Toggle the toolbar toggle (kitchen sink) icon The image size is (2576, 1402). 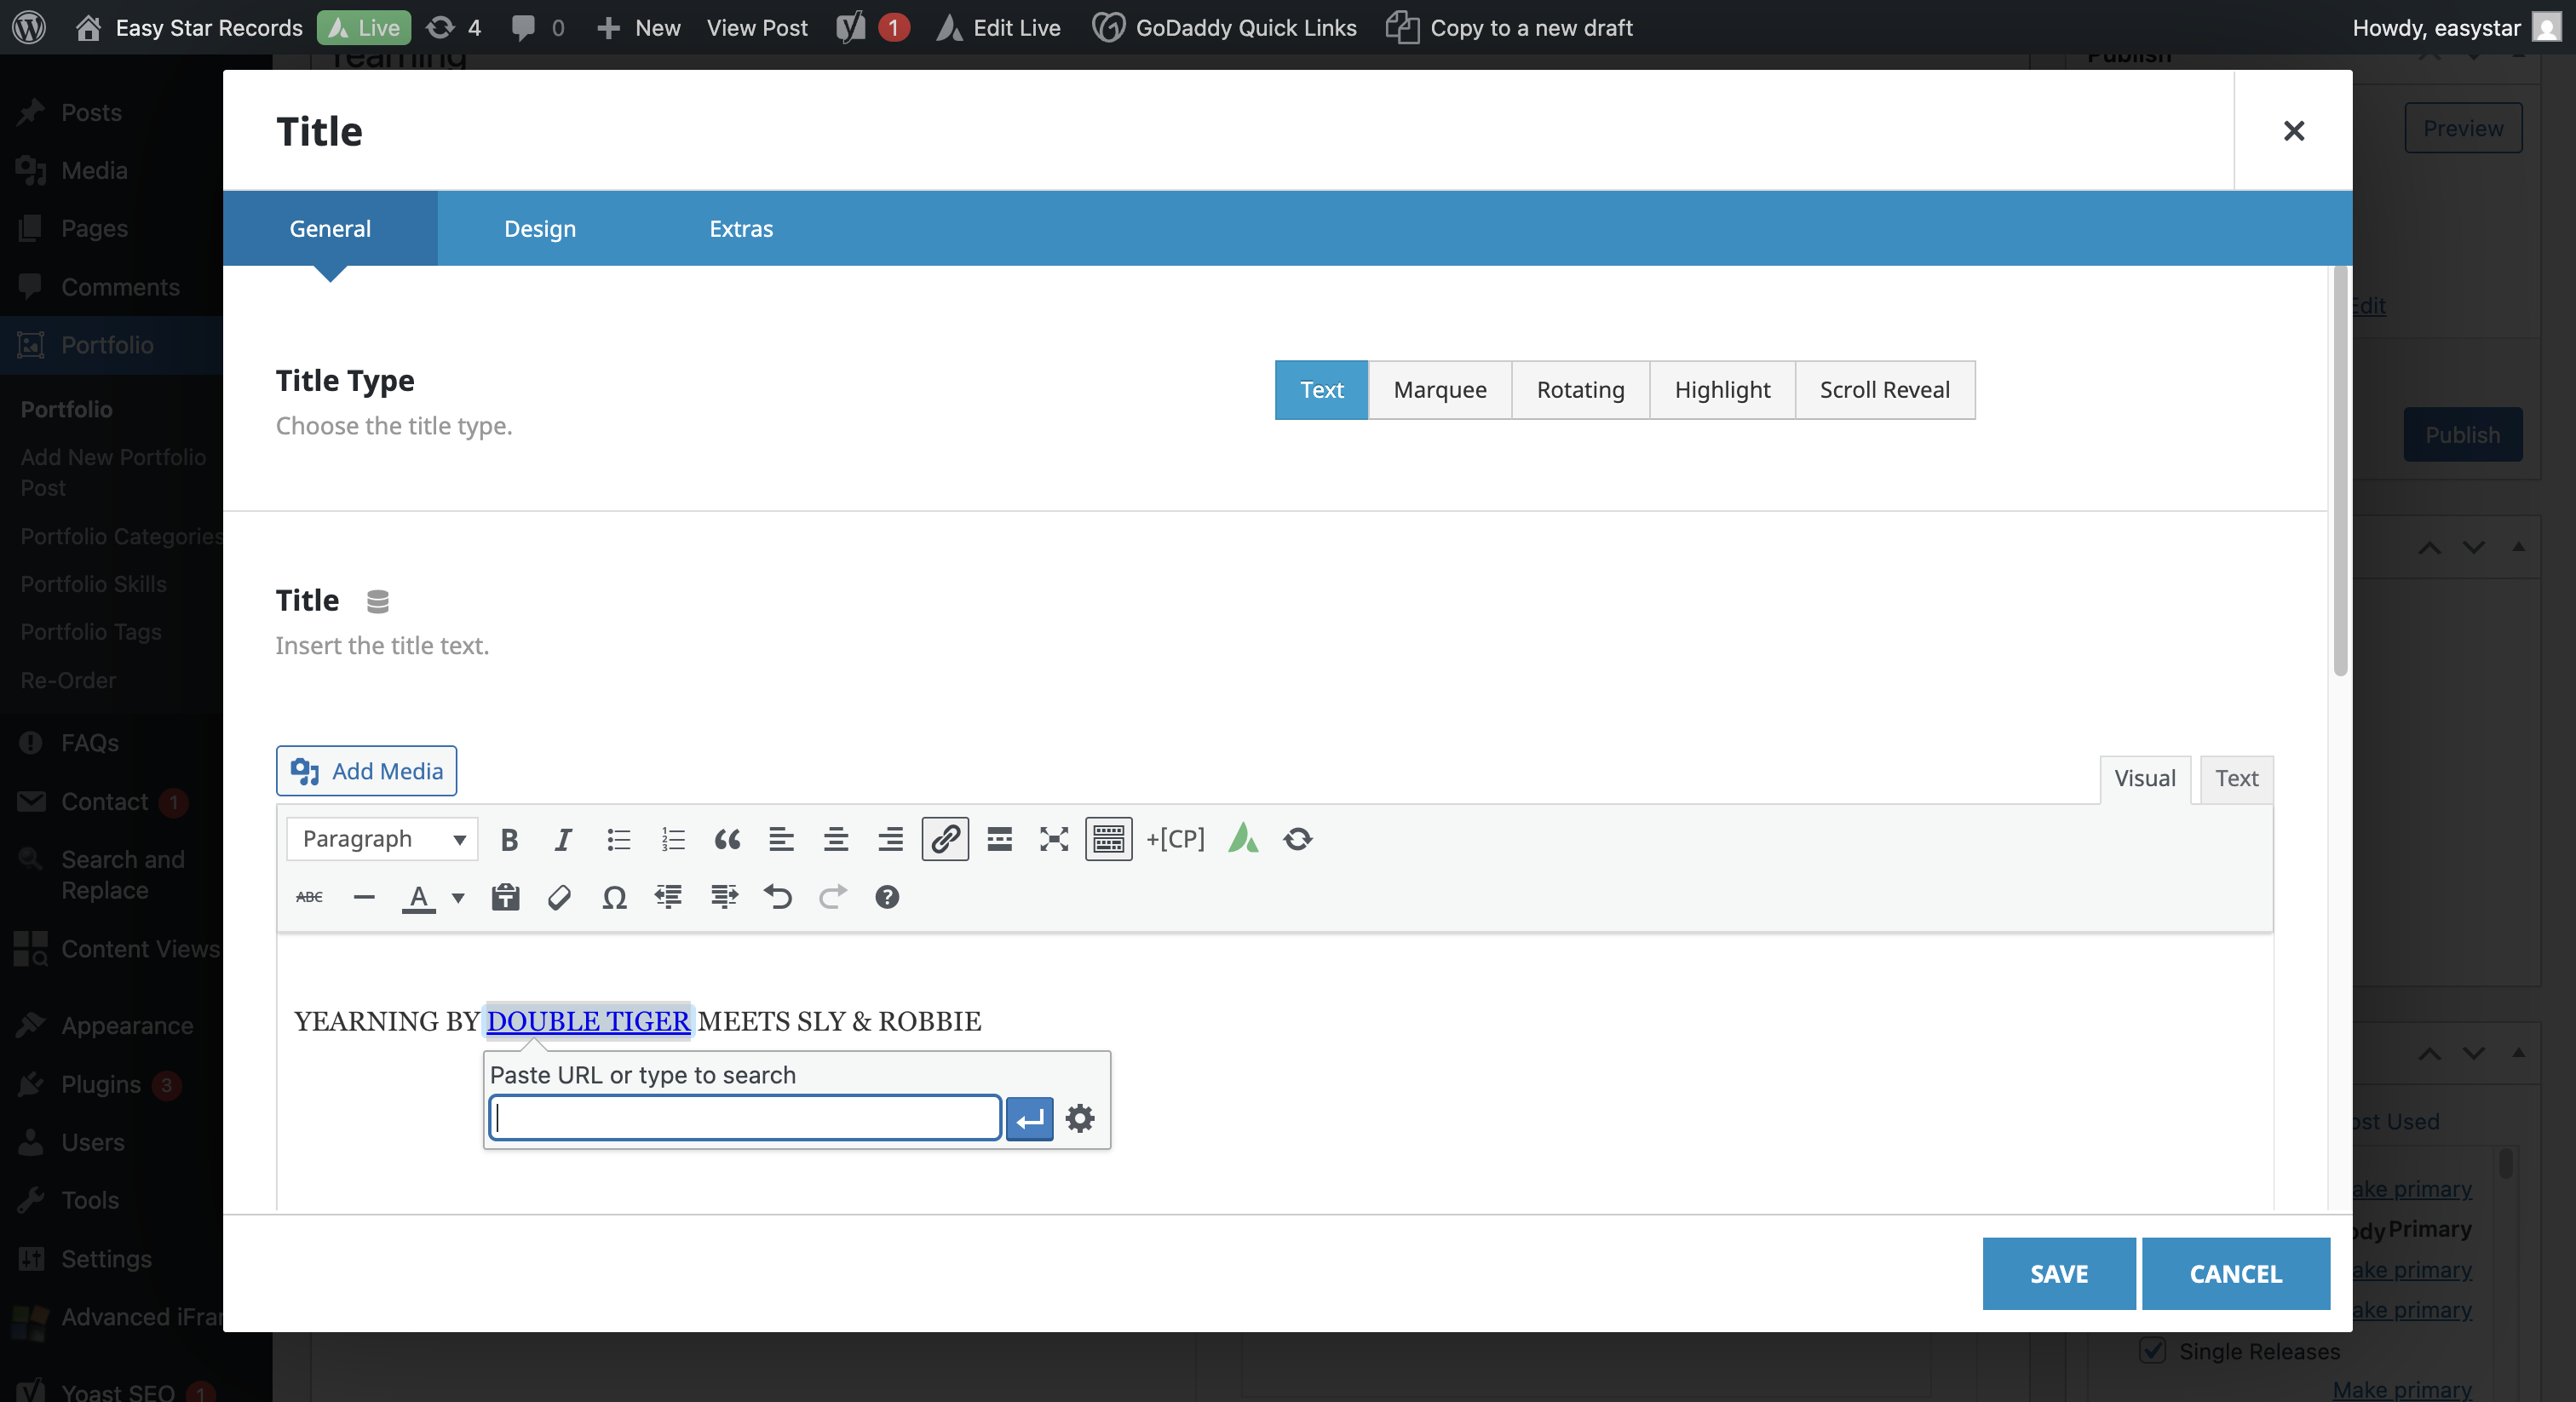point(1108,840)
